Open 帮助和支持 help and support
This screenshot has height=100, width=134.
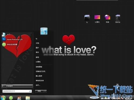[40, 81]
